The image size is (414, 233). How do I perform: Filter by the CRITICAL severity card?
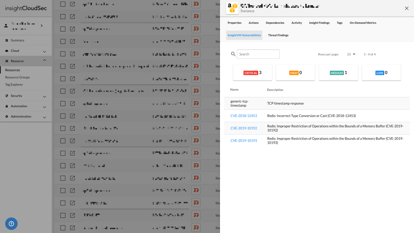tap(253, 72)
